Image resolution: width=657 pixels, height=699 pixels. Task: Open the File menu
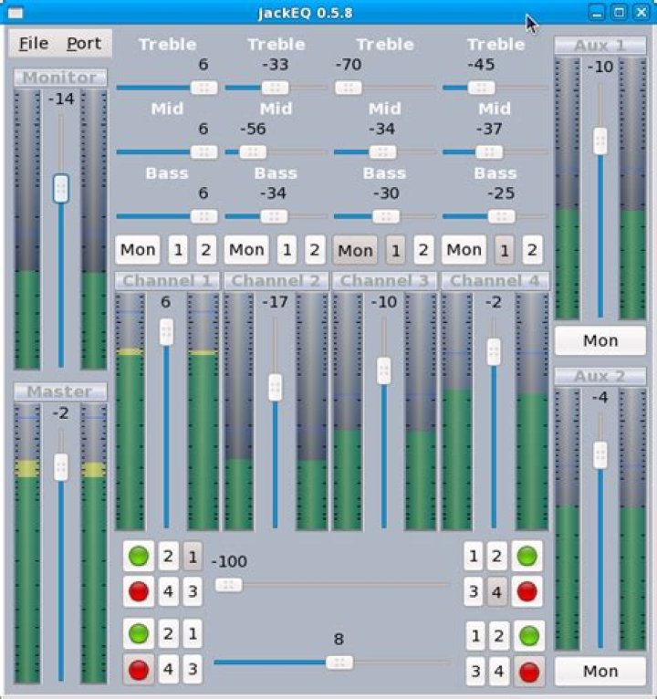(34, 43)
